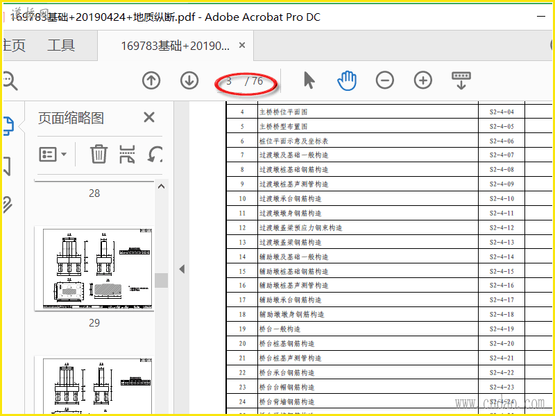Click drawing number S2-4-15
Screen dimensions: 555x416
[502, 271]
